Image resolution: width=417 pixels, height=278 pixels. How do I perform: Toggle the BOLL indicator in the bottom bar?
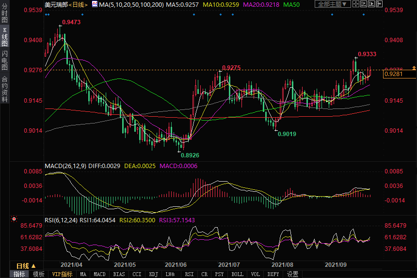(x=237, y=274)
